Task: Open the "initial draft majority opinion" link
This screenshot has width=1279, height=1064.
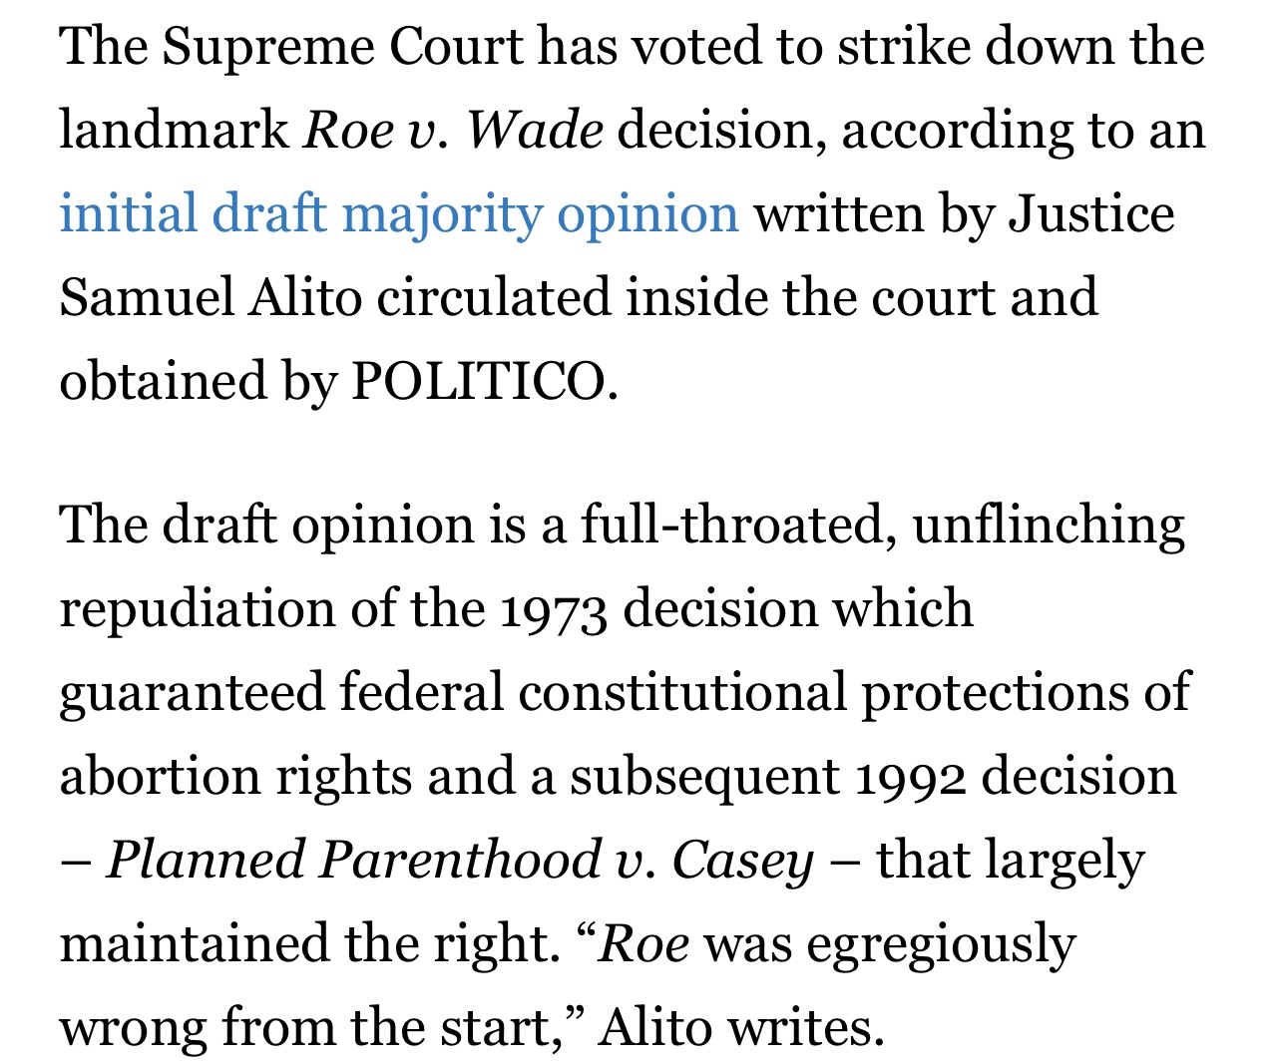Action: pyautogui.click(x=399, y=214)
